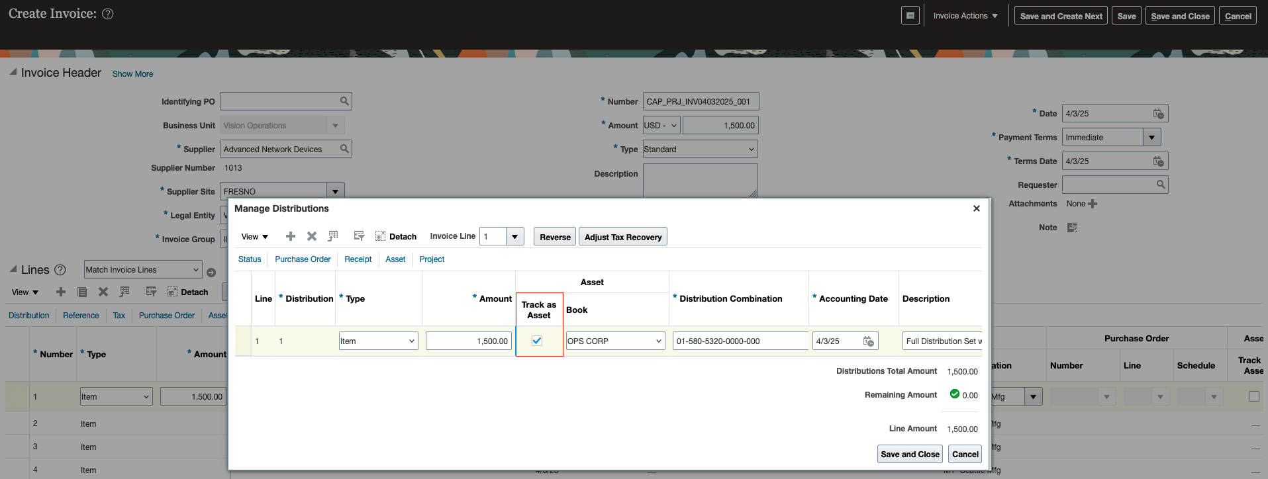
Task: Click the invoice Description text area
Action: coord(701,180)
